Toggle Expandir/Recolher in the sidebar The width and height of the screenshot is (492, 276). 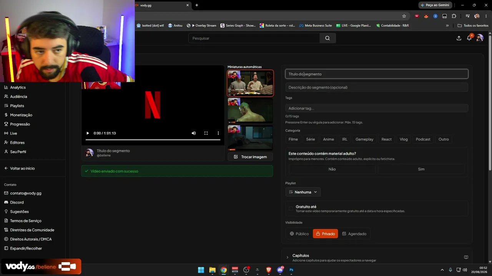[26, 248]
